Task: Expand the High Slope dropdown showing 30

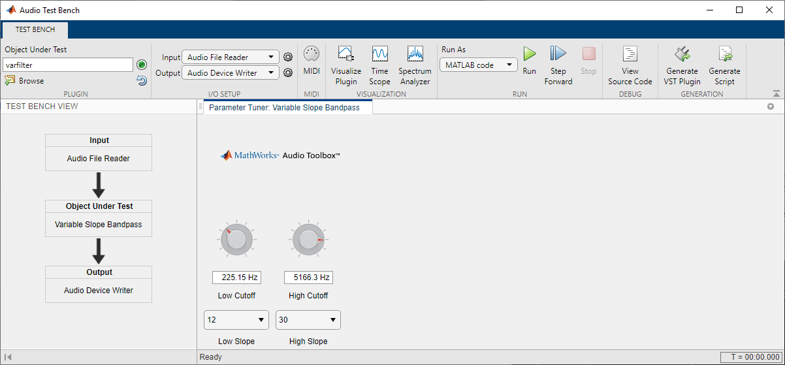Action: point(308,320)
